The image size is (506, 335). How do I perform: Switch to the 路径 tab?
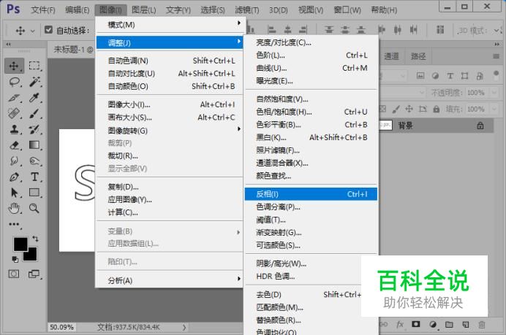pos(418,56)
